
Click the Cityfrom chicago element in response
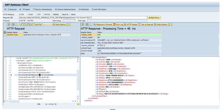click(113, 69)
